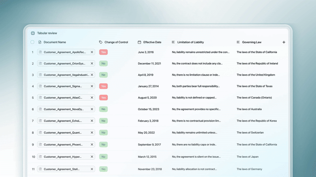Click the green No badge in row 2
Screen dimensions: 316x177
tap(103, 63)
